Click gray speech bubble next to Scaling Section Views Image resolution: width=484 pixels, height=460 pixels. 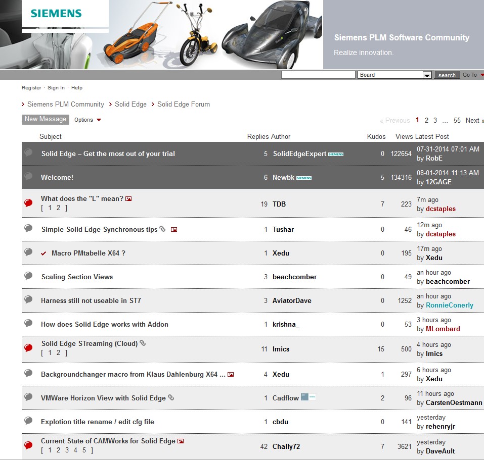tap(29, 276)
